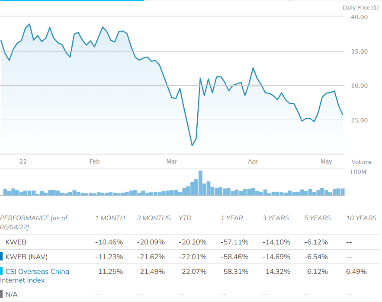Image resolution: width=382 pixels, height=302 pixels.
Task: Select the 1 YEAR column header
Action: click(x=232, y=218)
